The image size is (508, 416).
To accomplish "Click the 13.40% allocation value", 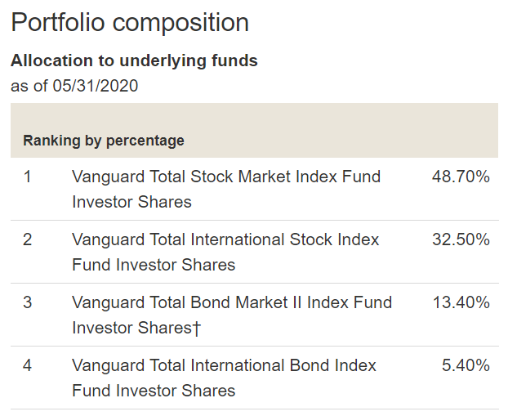I will [x=461, y=302].
